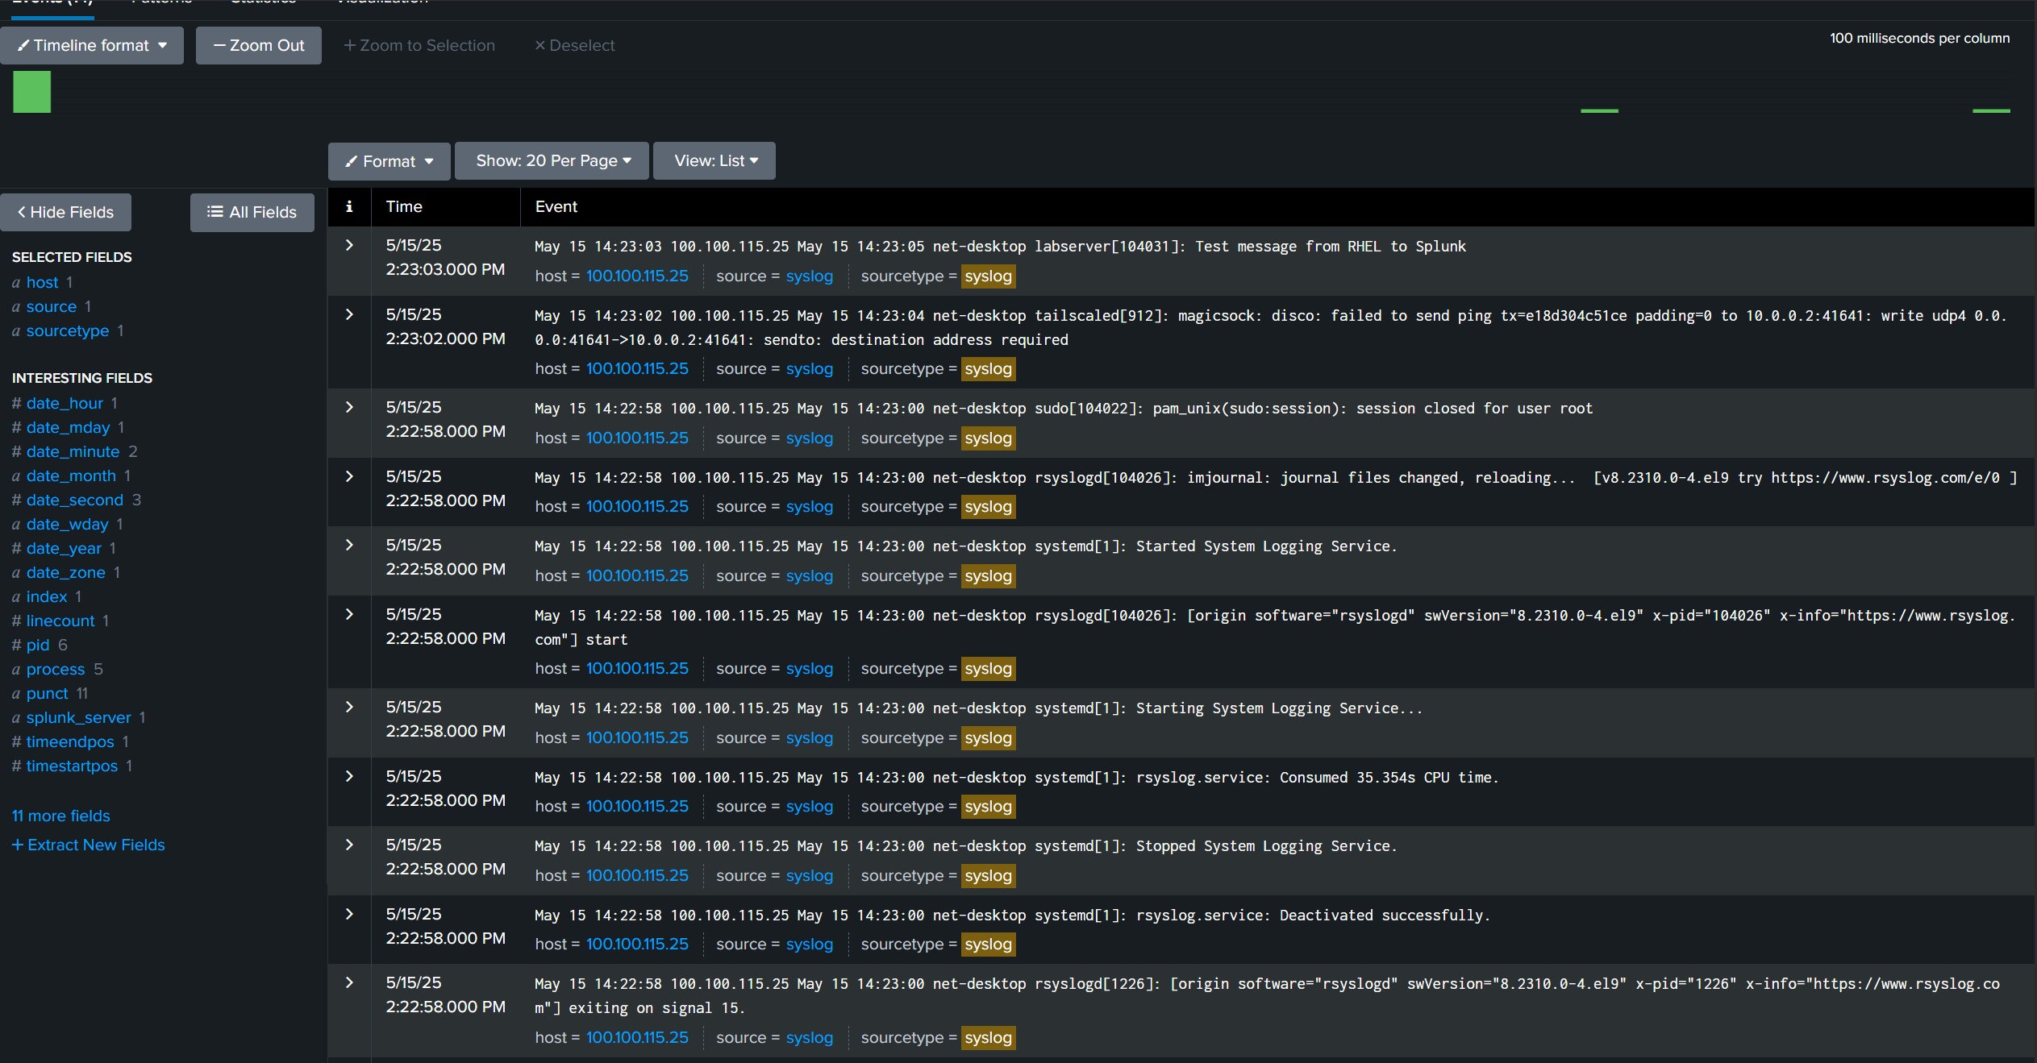
Task: Open the Timeline format dropdown
Action: click(92, 46)
